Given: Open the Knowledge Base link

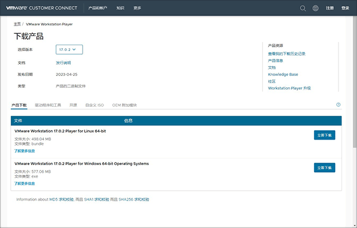Looking at the screenshot, I should click(283, 74).
